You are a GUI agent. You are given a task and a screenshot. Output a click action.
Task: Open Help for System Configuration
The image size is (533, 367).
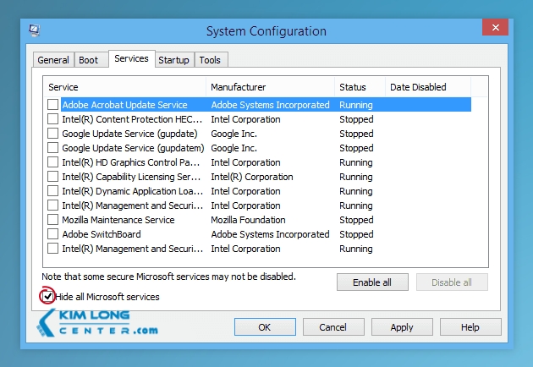pos(470,327)
